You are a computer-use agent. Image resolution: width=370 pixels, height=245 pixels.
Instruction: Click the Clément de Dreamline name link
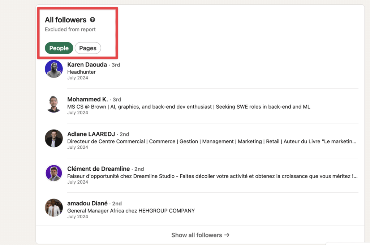point(98,169)
